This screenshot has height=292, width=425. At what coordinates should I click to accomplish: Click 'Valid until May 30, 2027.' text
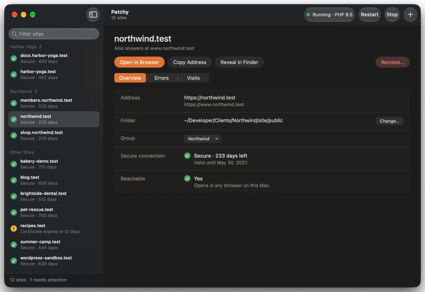click(221, 163)
